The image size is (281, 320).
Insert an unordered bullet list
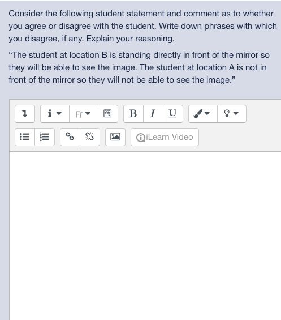[x=25, y=137]
